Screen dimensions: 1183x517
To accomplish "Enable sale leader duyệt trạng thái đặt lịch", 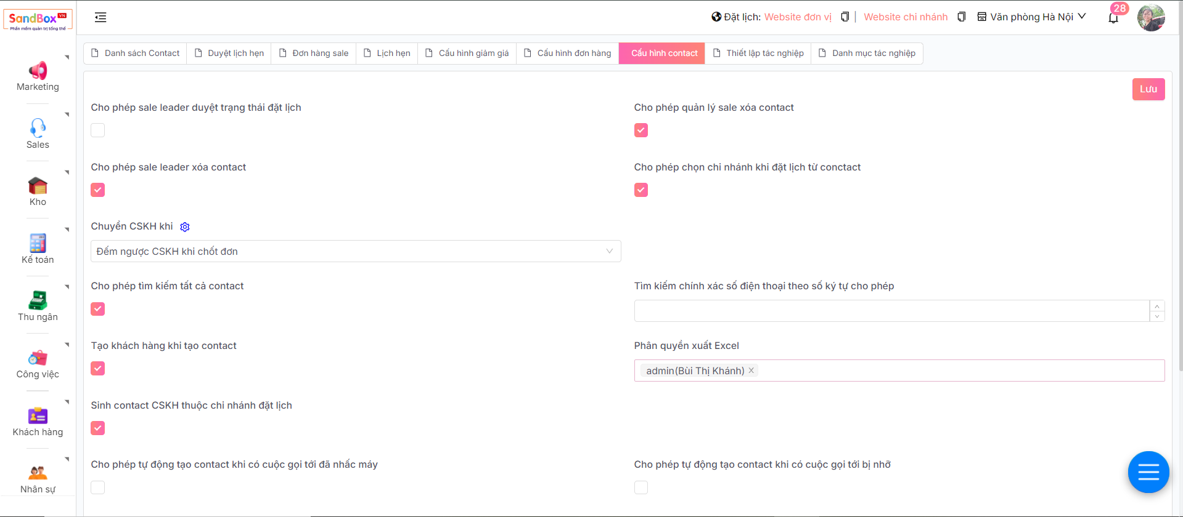I will point(98,130).
